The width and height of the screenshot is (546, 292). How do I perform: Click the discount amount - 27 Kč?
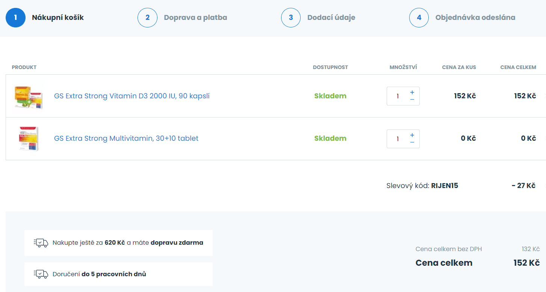pos(523,186)
